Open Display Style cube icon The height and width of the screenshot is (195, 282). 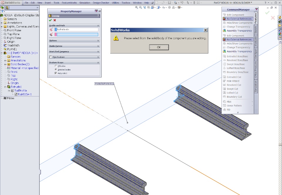coord(158,8)
